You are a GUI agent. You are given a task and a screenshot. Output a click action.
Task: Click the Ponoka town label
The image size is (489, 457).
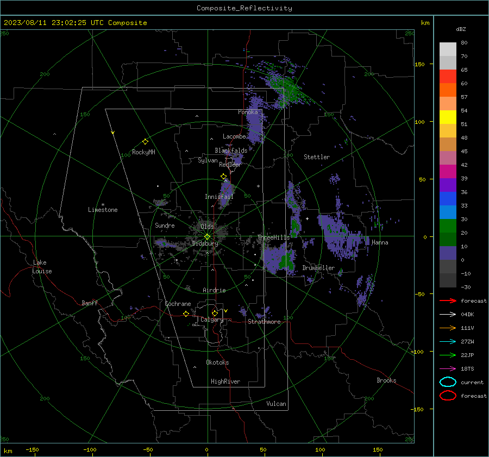[248, 112]
